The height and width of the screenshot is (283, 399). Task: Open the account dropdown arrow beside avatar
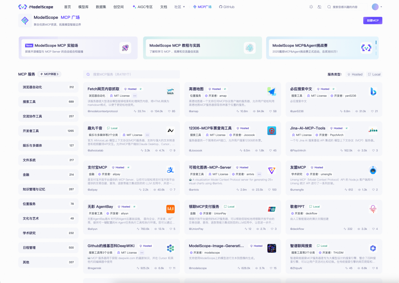point(381,7)
